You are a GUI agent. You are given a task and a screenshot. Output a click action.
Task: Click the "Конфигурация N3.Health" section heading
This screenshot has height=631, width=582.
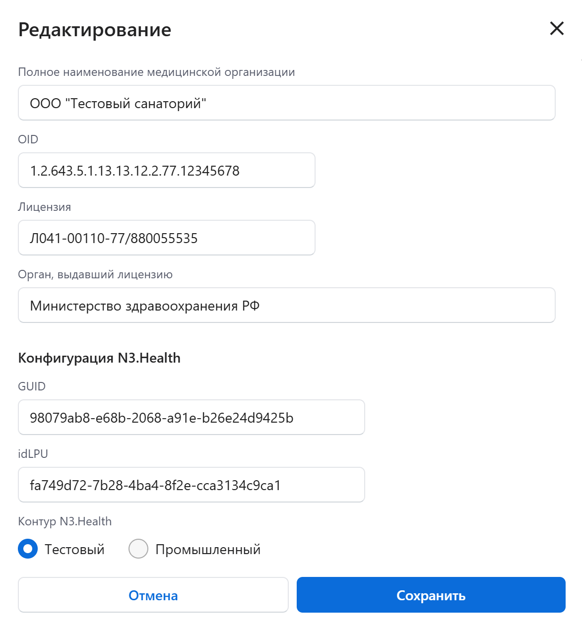tap(99, 358)
